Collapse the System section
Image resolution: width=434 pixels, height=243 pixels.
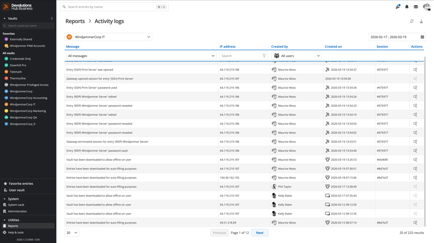4,199
